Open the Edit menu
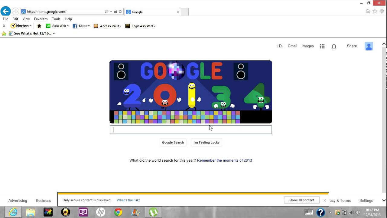The image size is (387, 218). (x=15, y=19)
